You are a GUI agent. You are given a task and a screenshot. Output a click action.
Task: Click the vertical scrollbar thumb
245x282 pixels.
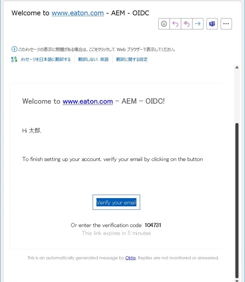click(237, 200)
